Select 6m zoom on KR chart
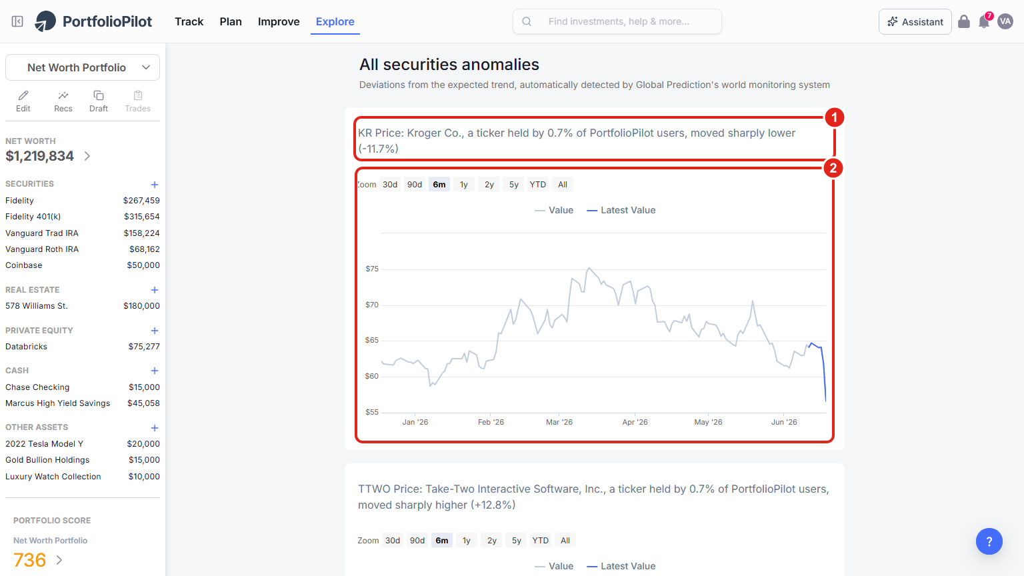The image size is (1024, 576). click(x=439, y=185)
